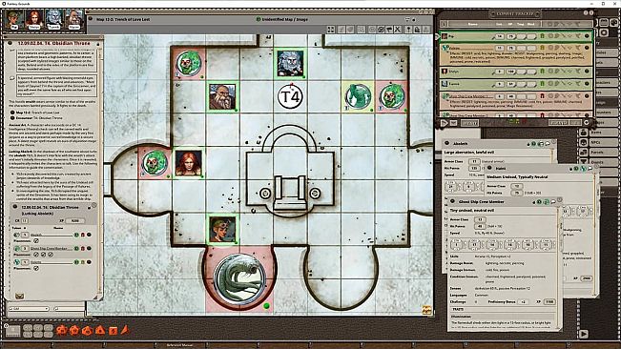
Task: Click the map window dropdown arrow icon
Action: tap(406, 19)
